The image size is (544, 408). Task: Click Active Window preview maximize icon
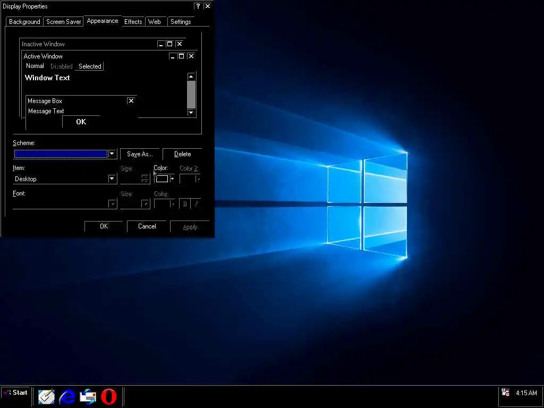click(181, 56)
